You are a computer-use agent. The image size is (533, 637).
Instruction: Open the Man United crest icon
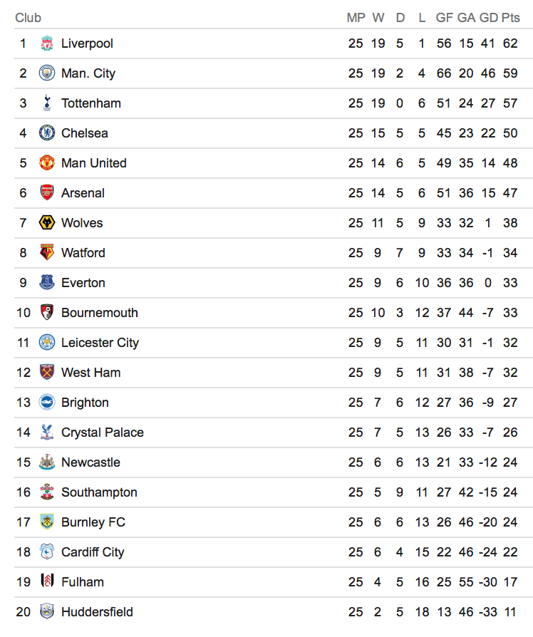click(x=47, y=163)
